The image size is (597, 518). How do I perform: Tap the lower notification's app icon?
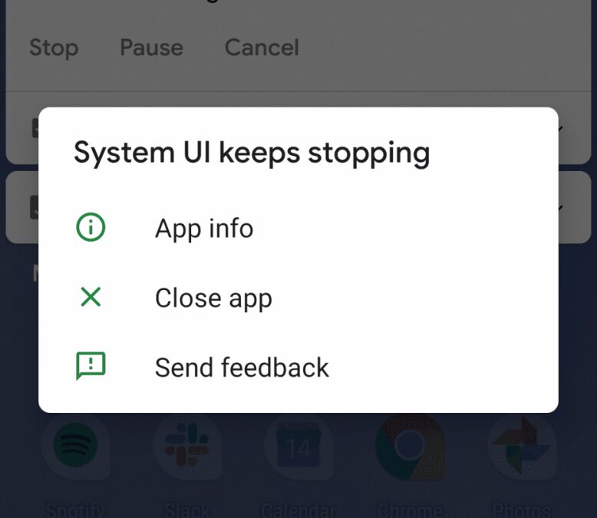(35, 207)
